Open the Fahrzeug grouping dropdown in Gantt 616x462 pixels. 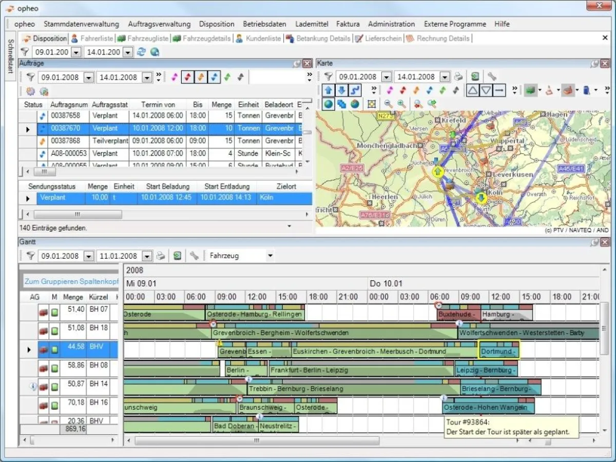tap(270, 256)
